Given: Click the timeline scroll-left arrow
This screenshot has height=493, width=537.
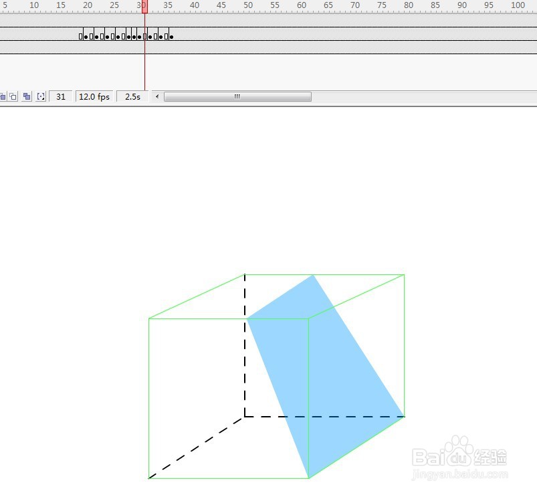Looking at the screenshot, I should [x=157, y=96].
